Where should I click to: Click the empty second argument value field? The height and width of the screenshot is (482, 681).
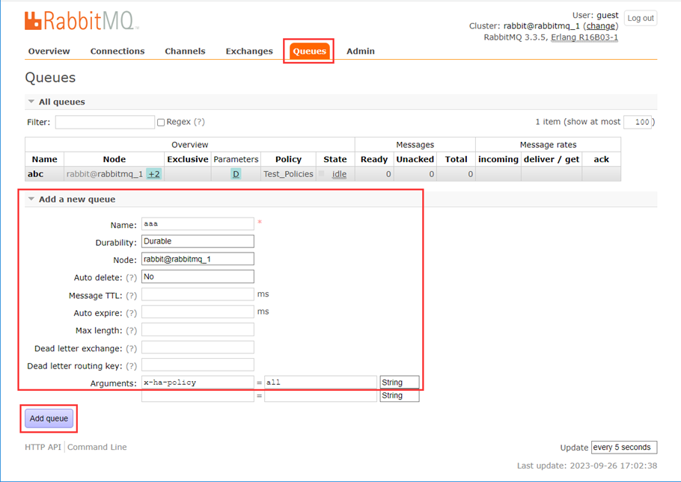pos(320,395)
